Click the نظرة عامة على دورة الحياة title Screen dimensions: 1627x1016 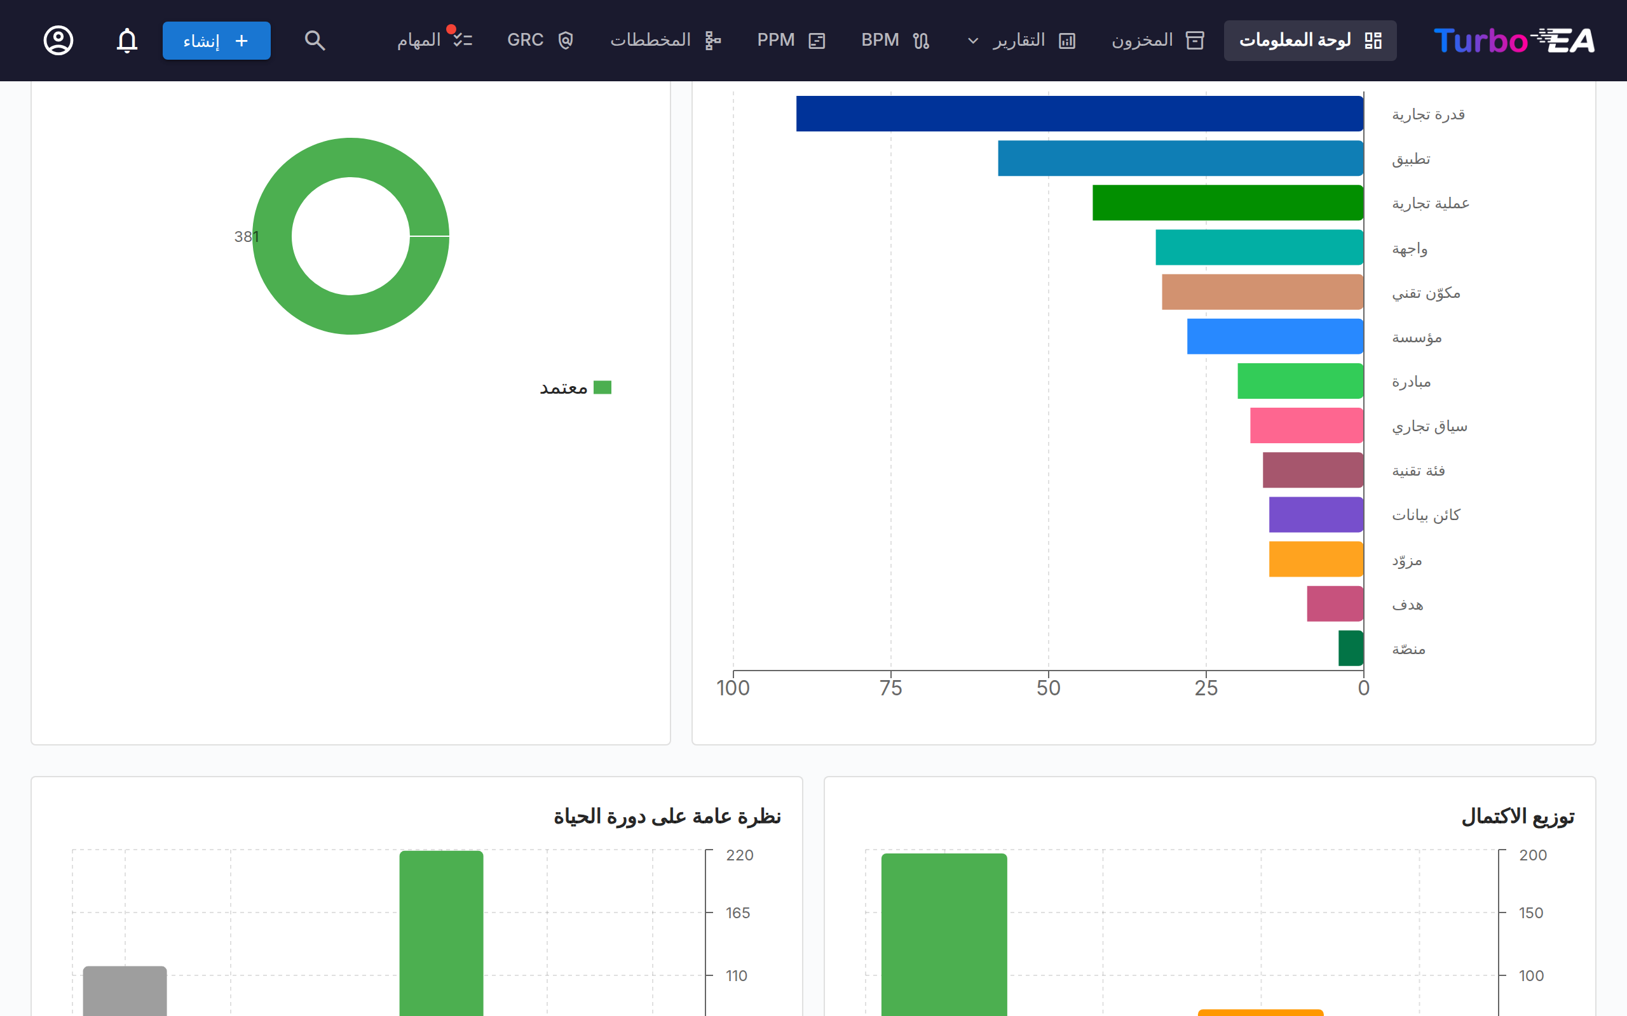pyautogui.click(x=667, y=817)
